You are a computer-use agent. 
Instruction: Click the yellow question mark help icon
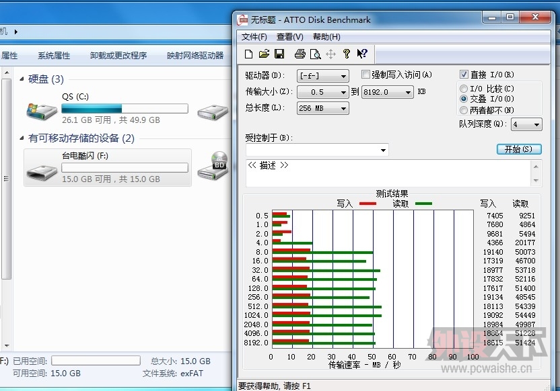347,54
